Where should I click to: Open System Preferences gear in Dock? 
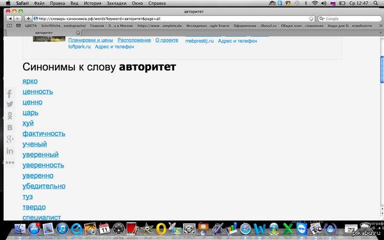tap(189, 229)
